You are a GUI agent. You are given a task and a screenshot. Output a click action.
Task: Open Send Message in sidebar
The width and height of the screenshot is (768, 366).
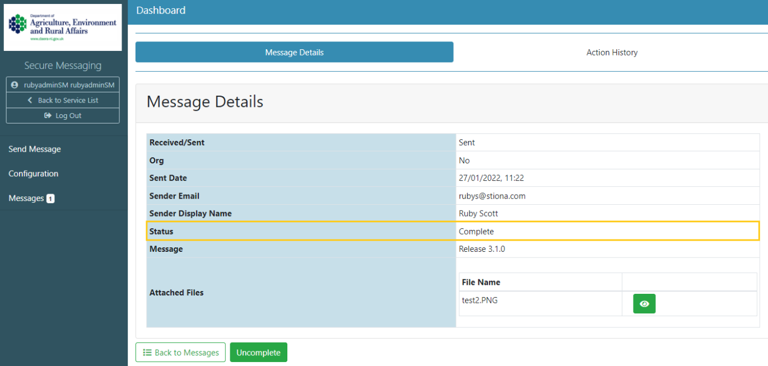pos(35,149)
